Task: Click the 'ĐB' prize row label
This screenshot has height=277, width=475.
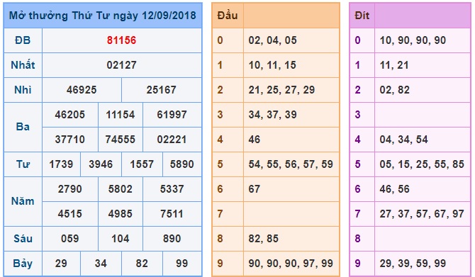Action: point(23,40)
